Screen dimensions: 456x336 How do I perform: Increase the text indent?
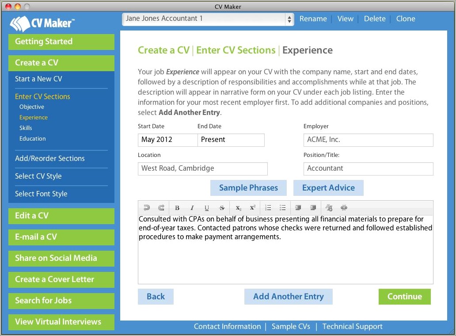coord(313,208)
